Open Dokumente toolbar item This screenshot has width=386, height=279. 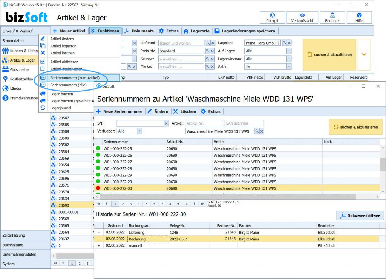[139, 31]
